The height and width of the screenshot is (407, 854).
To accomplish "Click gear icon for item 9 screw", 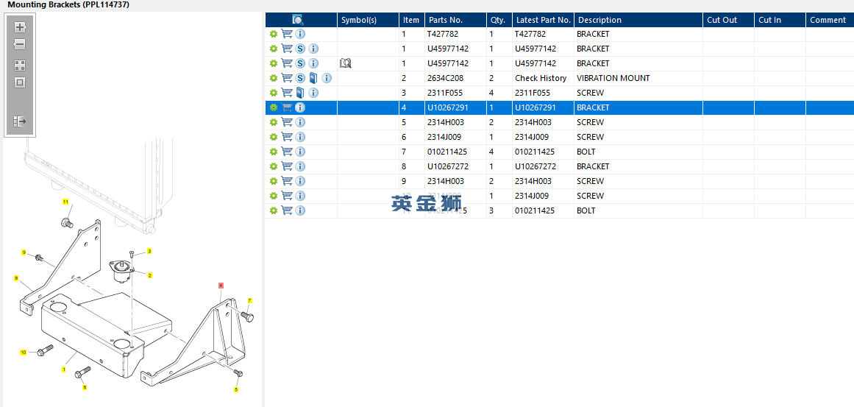I will coord(274,181).
